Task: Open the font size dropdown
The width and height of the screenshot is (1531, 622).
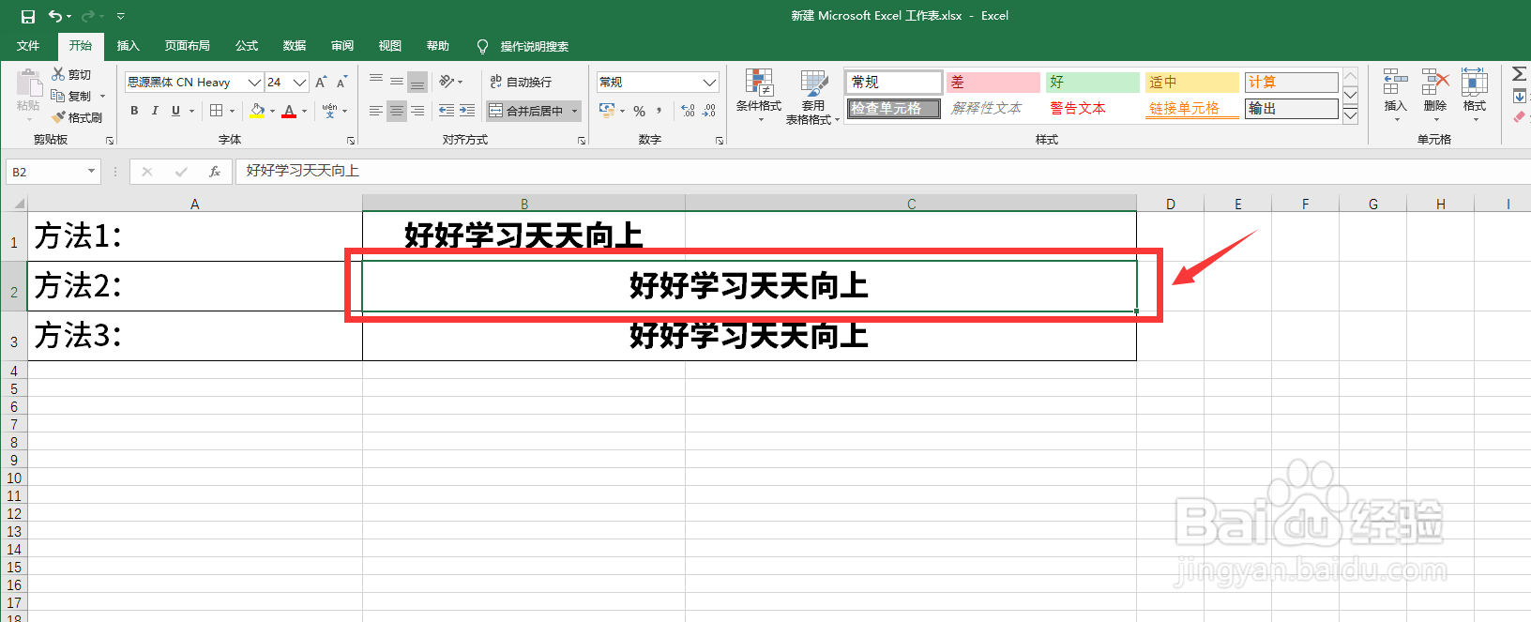Action: tap(300, 83)
